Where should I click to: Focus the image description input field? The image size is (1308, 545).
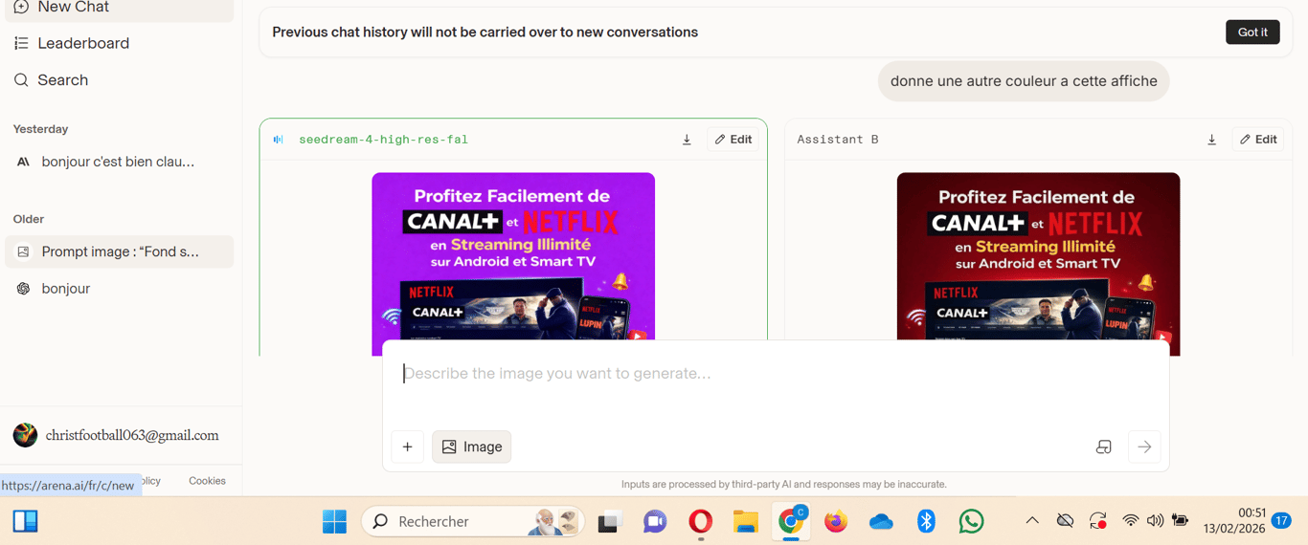point(776,374)
